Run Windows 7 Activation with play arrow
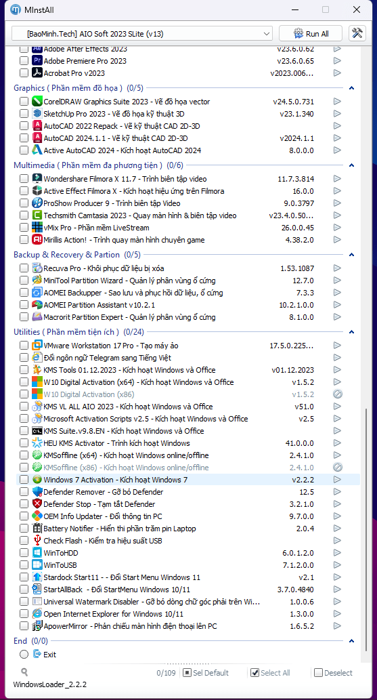This screenshot has width=377, height=700. pos(337,480)
